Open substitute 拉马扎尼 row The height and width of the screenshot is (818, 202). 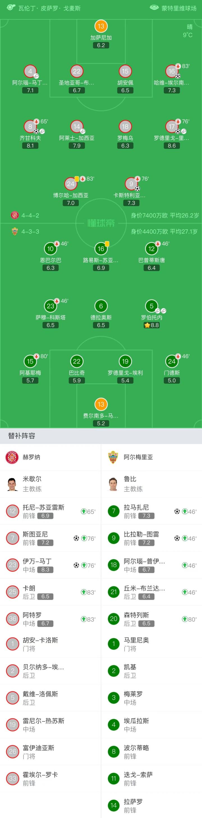[x=151, y=511]
